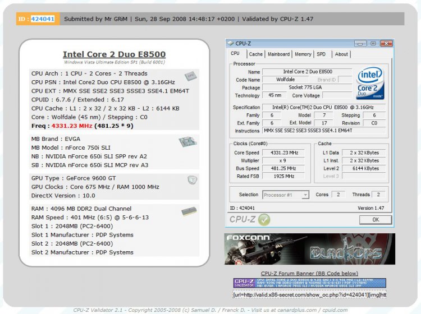Click the CPU-Z window title icon
This screenshot has width=421, height=314.
(x=230, y=43)
